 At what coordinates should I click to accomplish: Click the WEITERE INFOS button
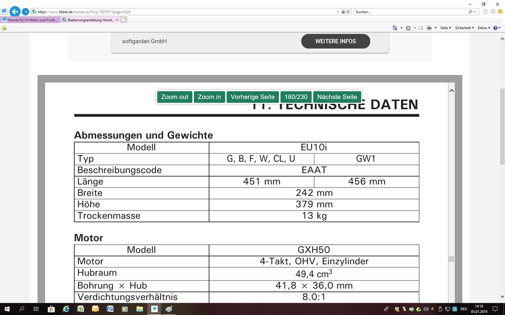(x=335, y=41)
